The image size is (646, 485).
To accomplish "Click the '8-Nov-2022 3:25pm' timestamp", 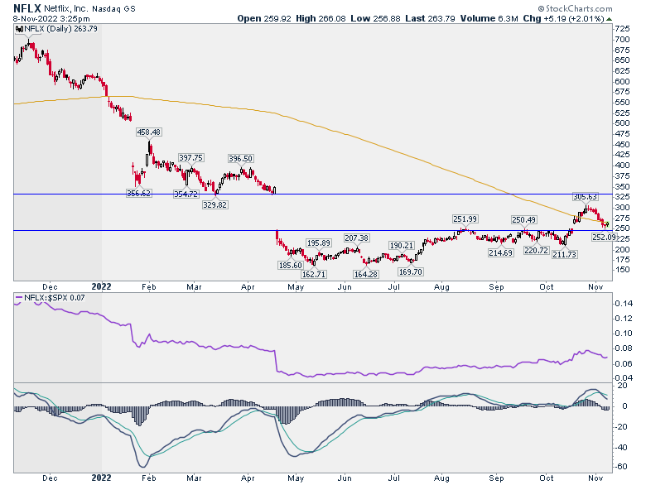I will (51, 19).
